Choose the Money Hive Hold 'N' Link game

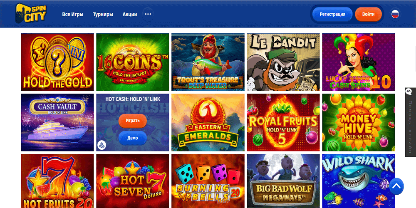(x=359, y=122)
